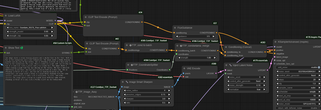Toggle the add_noise enable switch
The width and height of the screenshot is (321, 110).
319,67
